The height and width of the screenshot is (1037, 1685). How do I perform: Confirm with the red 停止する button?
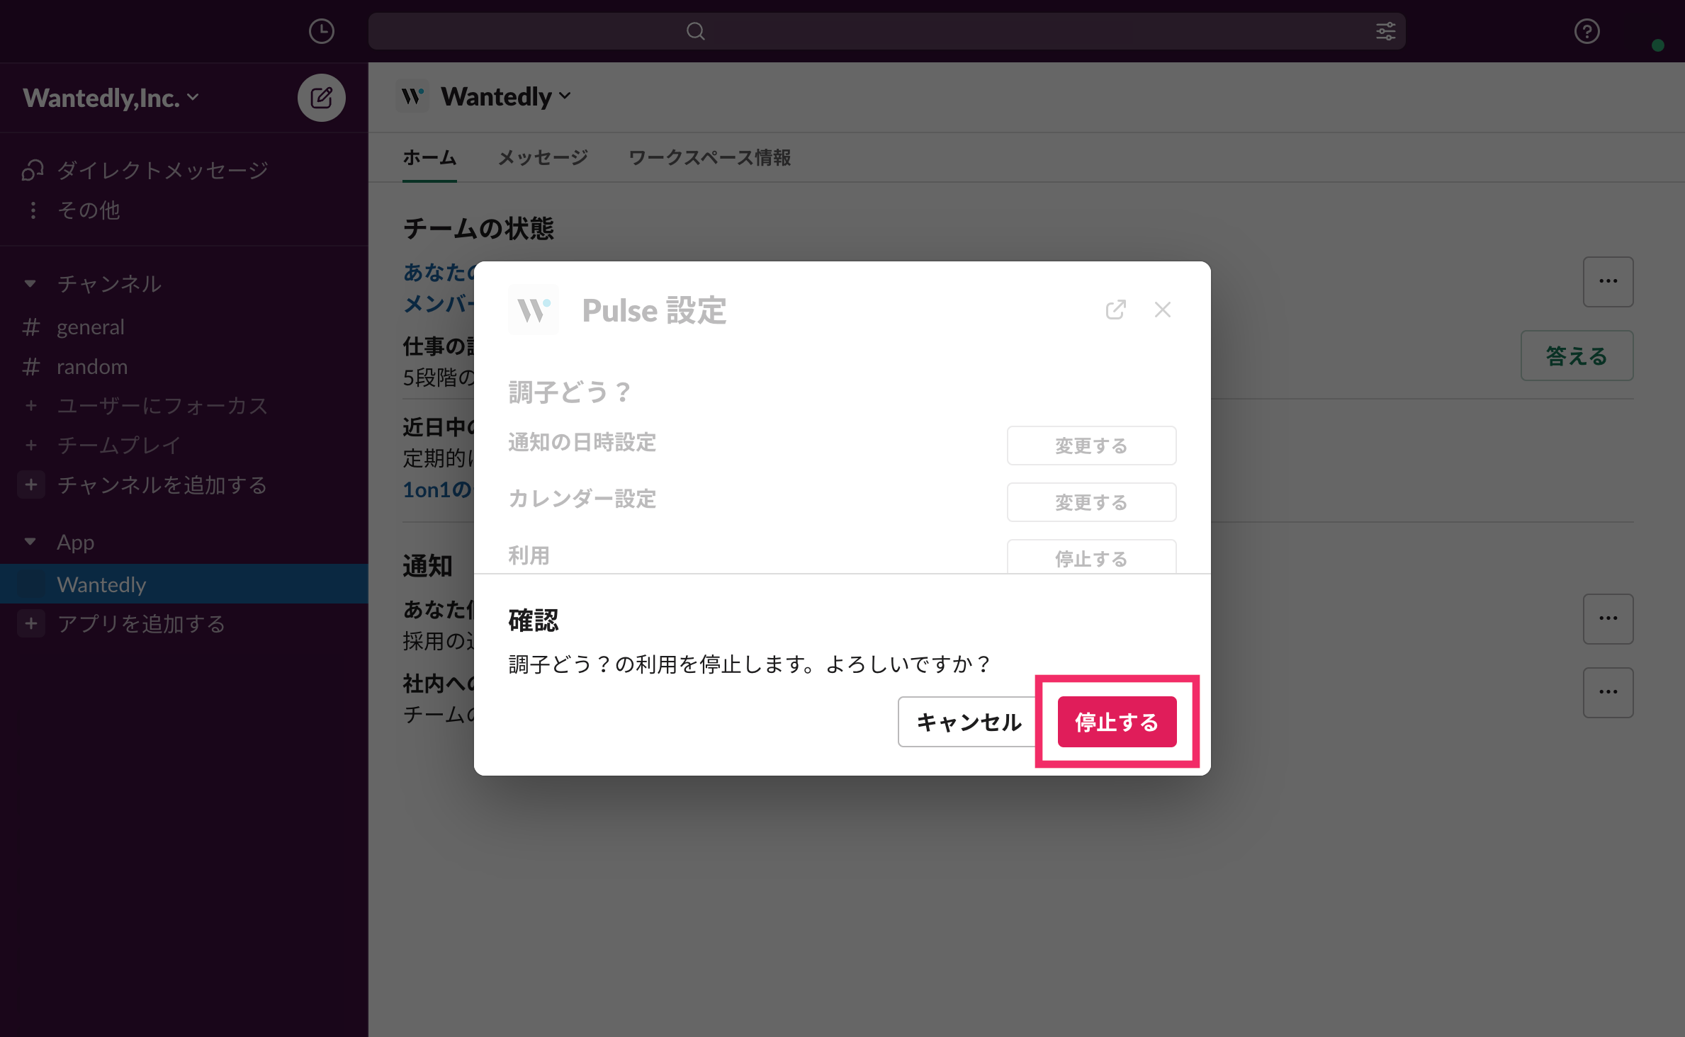click(x=1116, y=722)
